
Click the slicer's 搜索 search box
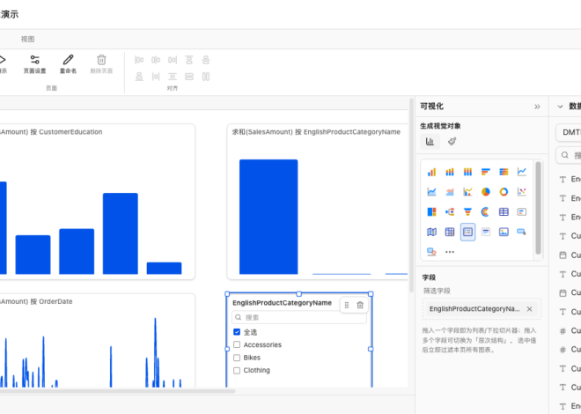click(299, 317)
